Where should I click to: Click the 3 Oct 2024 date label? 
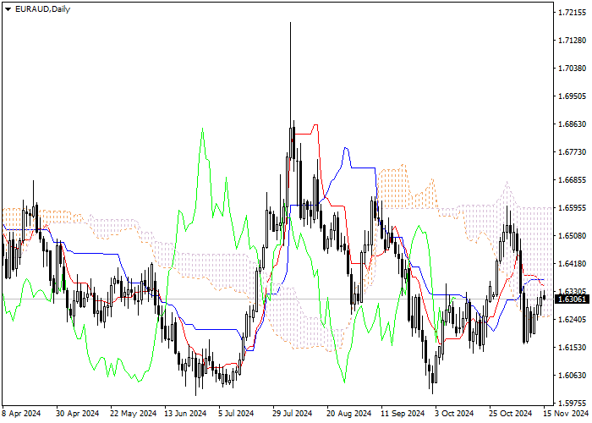[454, 414]
